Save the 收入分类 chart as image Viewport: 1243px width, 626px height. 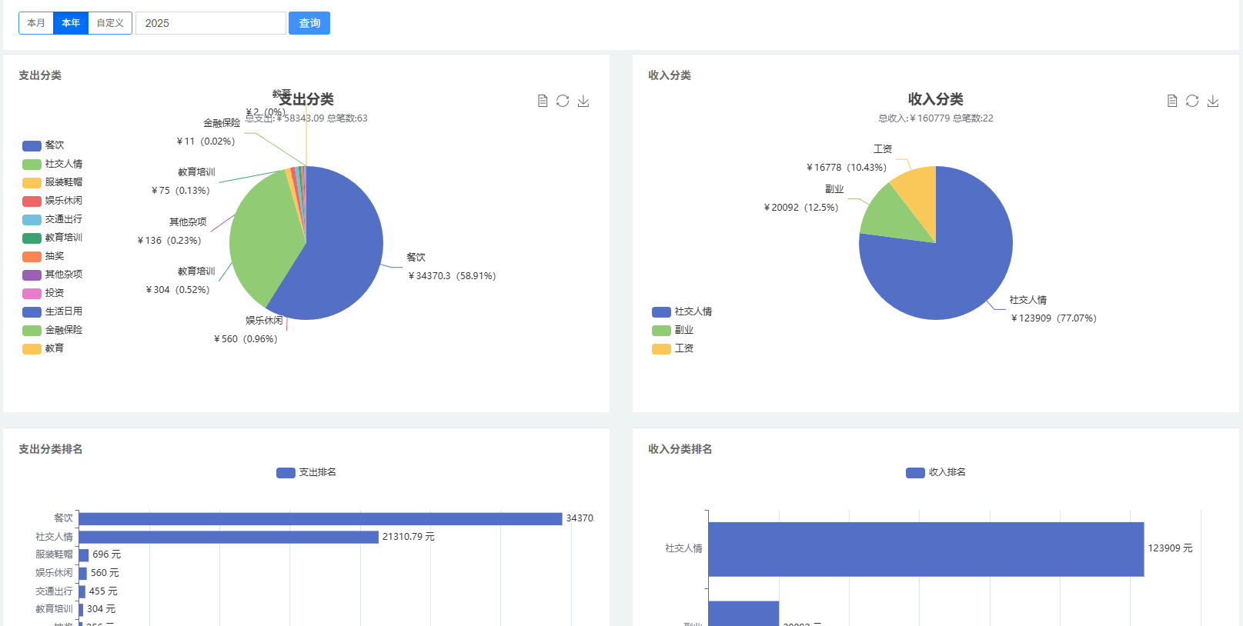pyautogui.click(x=1213, y=101)
